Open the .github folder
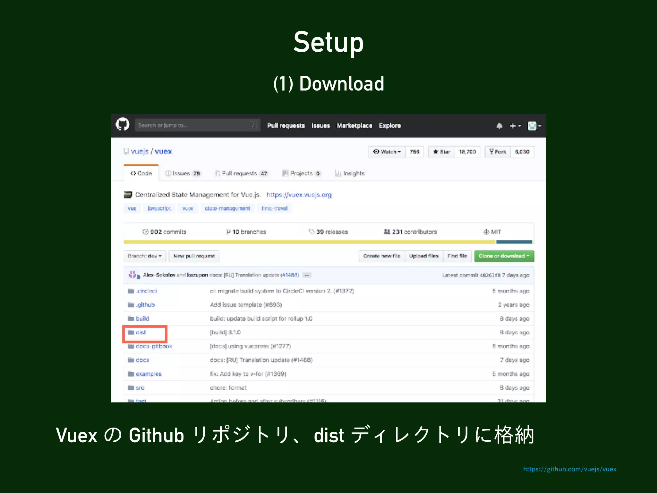657x493 pixels. coord(145,305)
